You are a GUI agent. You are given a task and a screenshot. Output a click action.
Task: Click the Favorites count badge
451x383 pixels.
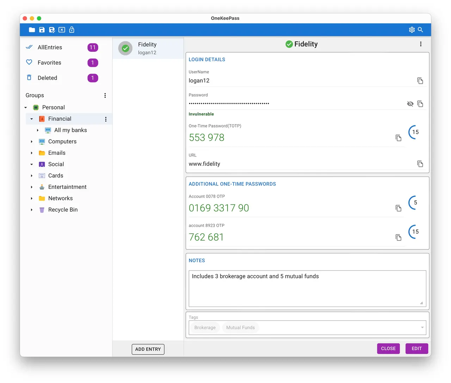93,63
